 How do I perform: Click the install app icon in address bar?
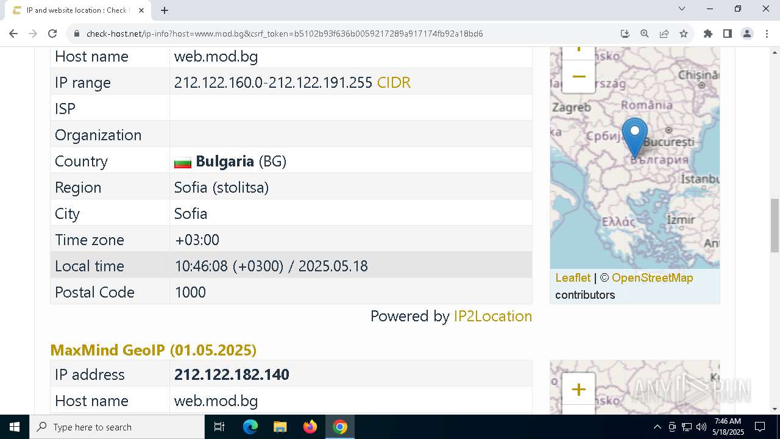coord(625,34)
